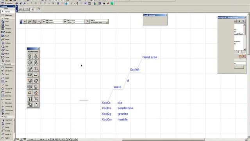Open the Archiforma question mark help icon
Image resolution: width=250 pixels, height=141 pixels.
click(x=36, y=105)
